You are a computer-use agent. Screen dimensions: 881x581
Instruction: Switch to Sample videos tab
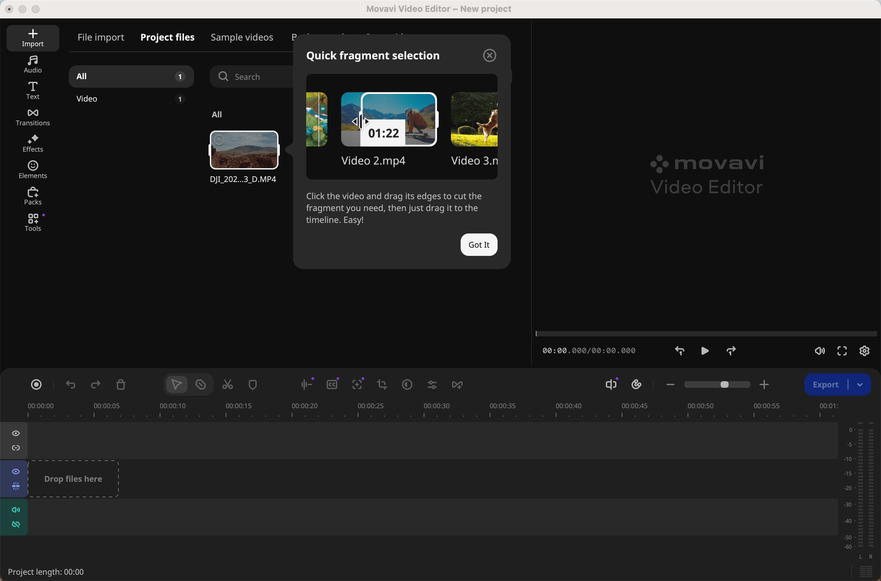click(242, 37)
